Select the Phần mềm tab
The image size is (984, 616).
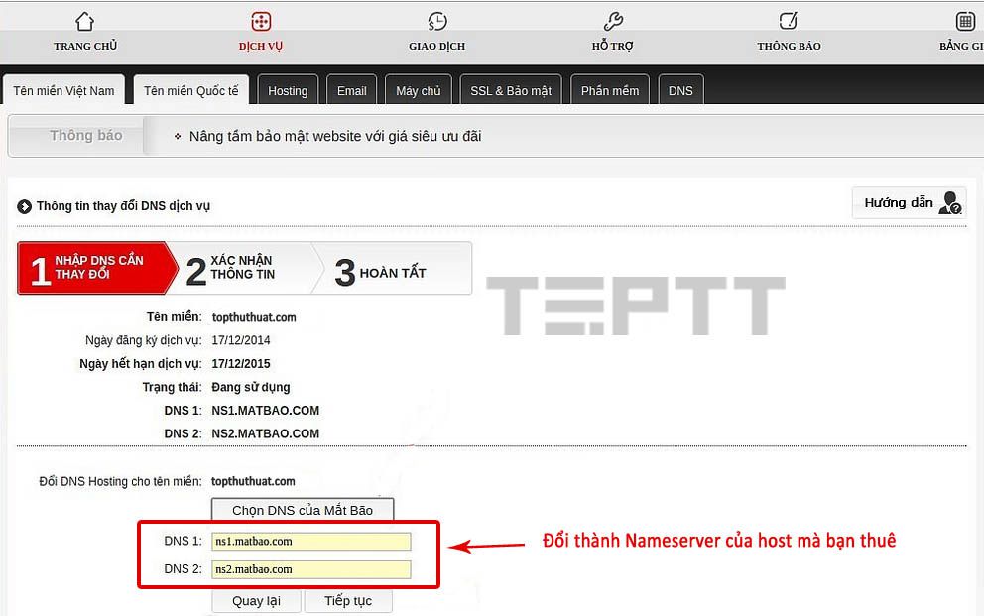[x=609, y=91]
